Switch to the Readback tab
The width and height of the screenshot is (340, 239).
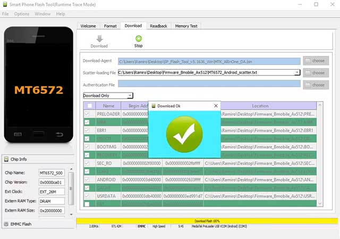point(158,26)
